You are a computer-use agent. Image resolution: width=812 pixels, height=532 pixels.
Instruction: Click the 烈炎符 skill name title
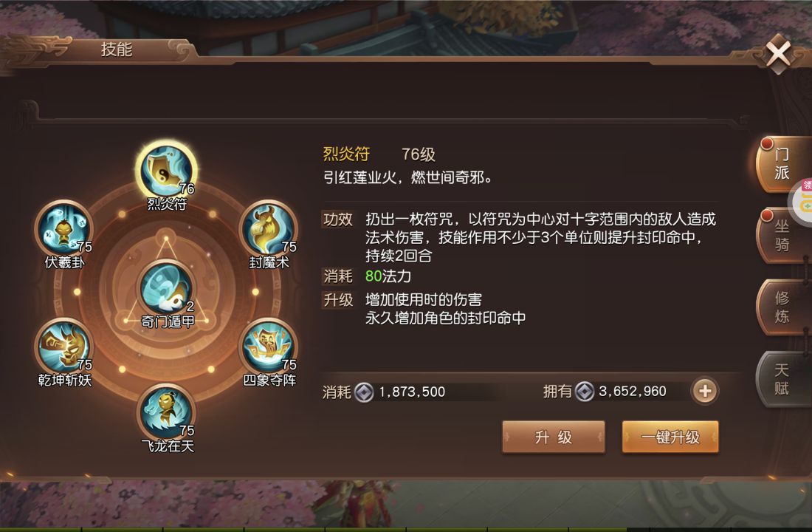click(346, 154)
